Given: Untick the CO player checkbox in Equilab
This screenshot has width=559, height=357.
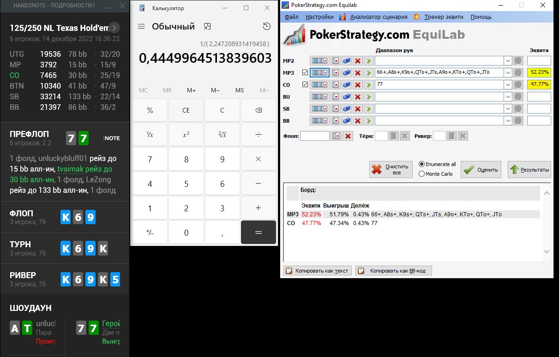Looking at the screenshot, I should (x=305, y=84).
